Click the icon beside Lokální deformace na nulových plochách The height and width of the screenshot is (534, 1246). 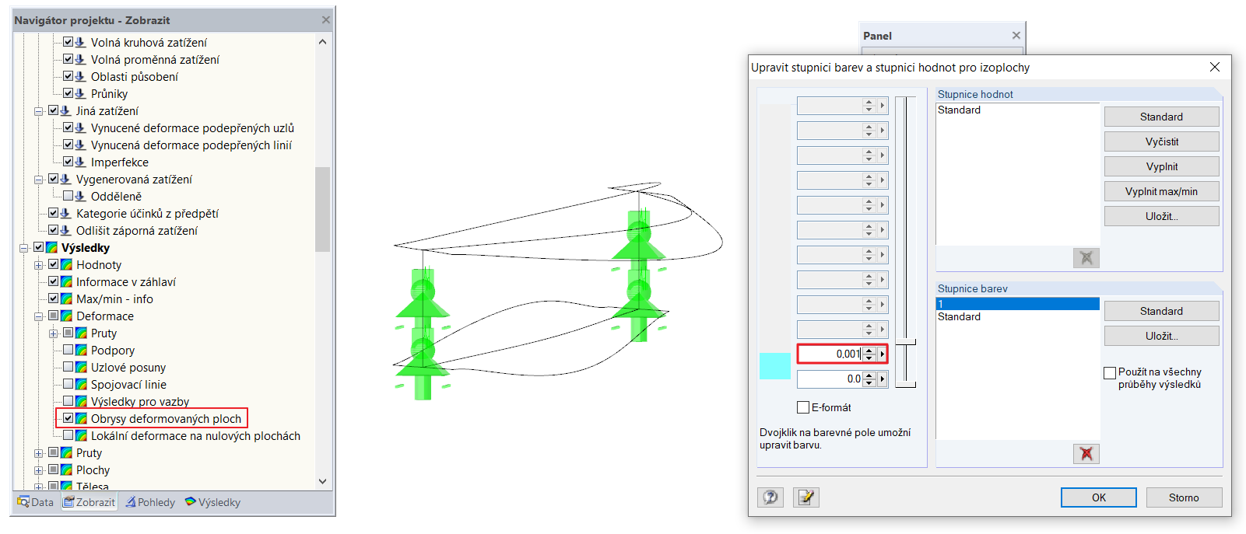pyautogui.click(x=81, y=435)
